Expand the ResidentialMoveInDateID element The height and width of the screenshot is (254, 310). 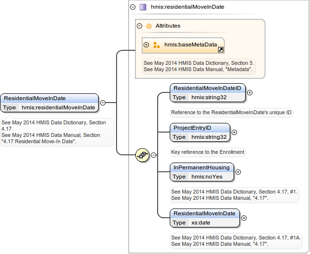(250, 92)
